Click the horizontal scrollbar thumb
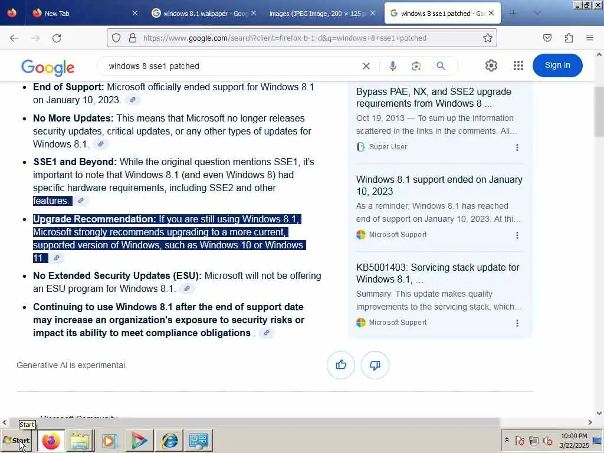 pyautogui.click(x=254, y=422)
